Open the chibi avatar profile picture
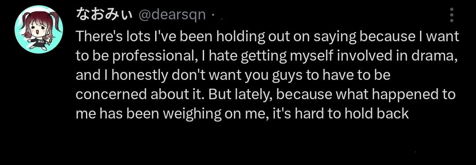Screen dimensions: 476x165 pos(38,29)
